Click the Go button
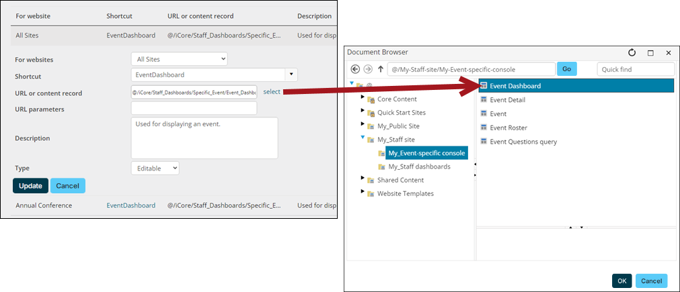This screenshot has height=292, width=680. pos(567,68)
